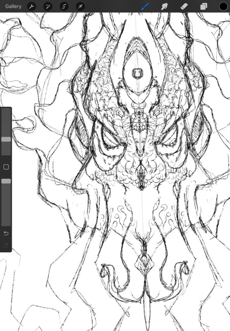The height and width of the screenshot is (331, 230).
Task: Select the Smudge tool
Action: (164, 6)
